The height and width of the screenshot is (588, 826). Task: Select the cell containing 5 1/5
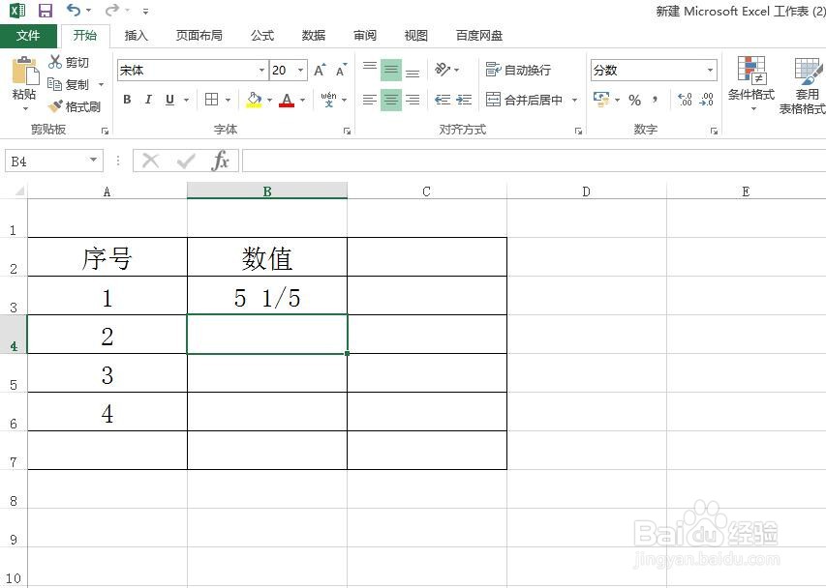267,296
